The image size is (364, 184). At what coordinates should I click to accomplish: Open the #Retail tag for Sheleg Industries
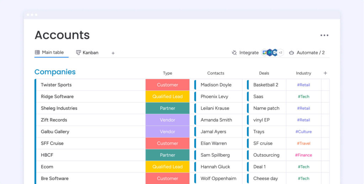click(304, 108)
